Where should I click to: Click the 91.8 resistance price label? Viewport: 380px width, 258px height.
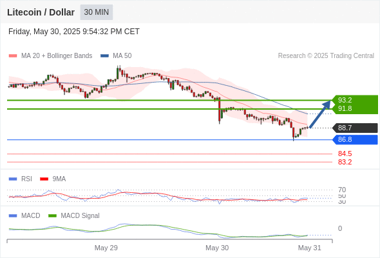point(345,108)
